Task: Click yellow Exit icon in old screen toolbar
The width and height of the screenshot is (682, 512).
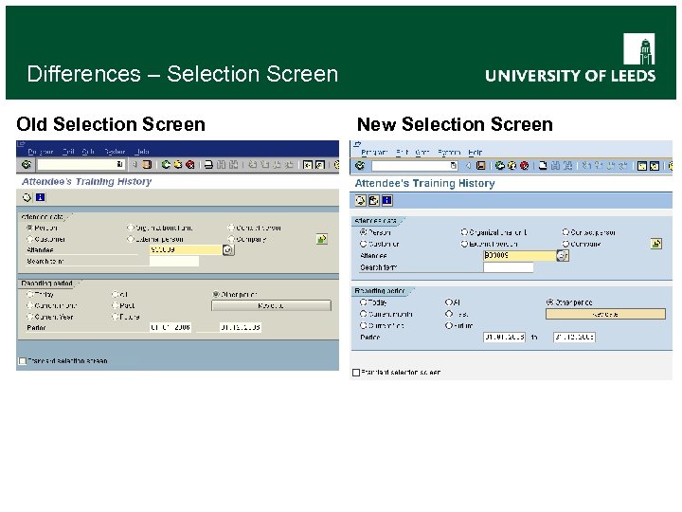Action: tap(178, 165)
